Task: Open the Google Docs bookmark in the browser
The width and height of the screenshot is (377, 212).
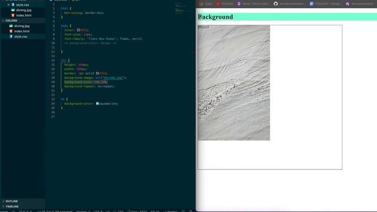Action: click(325, 4)
